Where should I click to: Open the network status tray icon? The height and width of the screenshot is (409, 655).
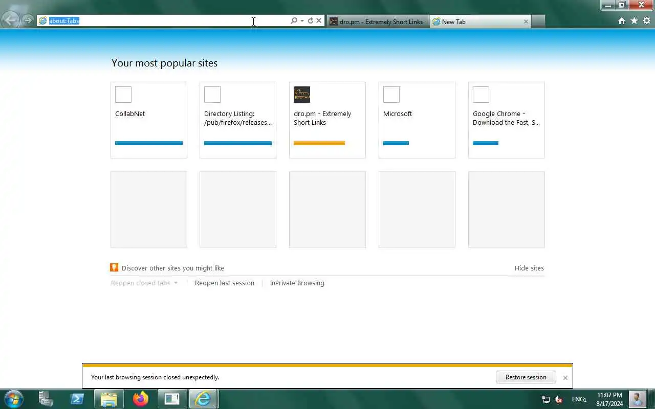tap(546, 399)
